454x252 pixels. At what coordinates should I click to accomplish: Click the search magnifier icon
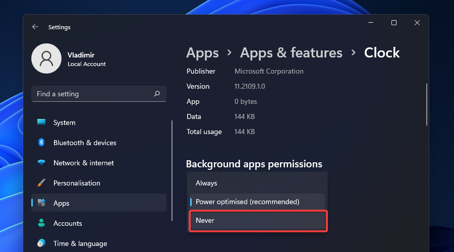(x=157, y=94)
